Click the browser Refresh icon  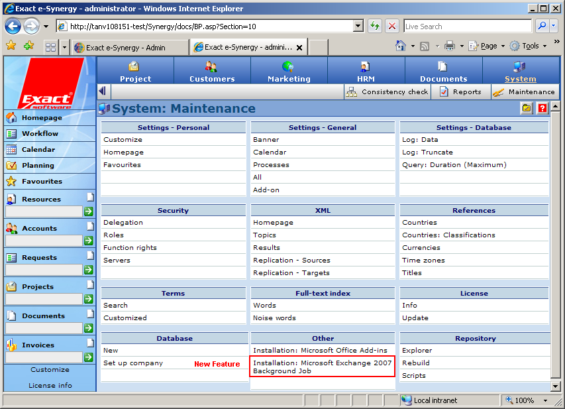click(375, 27)
